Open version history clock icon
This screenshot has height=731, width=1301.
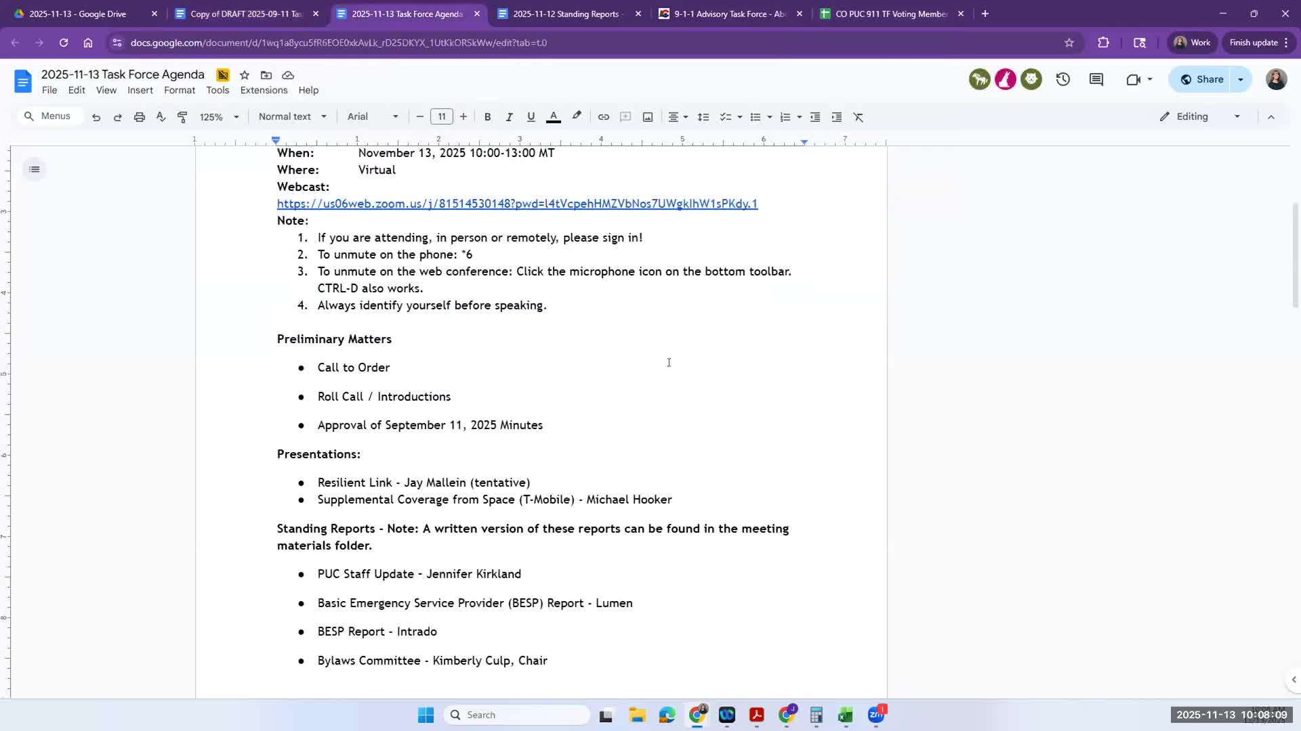tap(1062, 79)
